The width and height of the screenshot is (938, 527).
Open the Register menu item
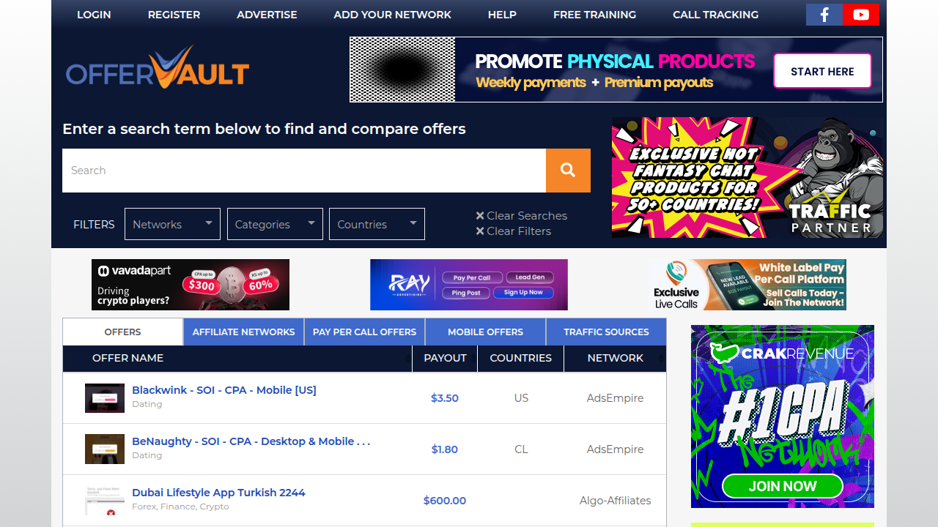tap(174, 15)
